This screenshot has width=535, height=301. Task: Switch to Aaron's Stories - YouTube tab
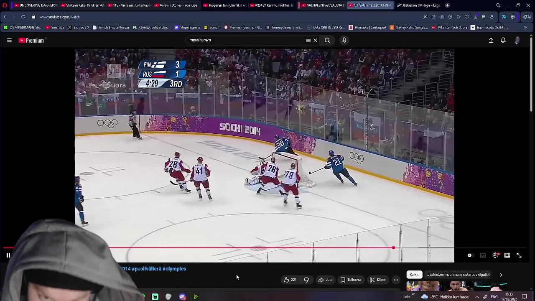pyautogui.click(x=176, y=5)
